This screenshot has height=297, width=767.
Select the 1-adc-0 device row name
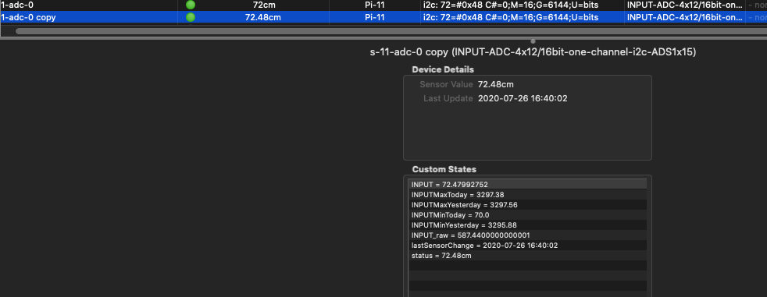[16, 5]
